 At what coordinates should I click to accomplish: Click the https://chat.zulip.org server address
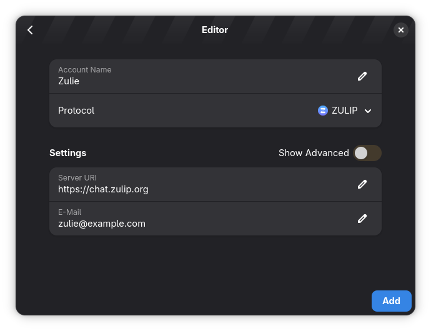pos(103,189)
